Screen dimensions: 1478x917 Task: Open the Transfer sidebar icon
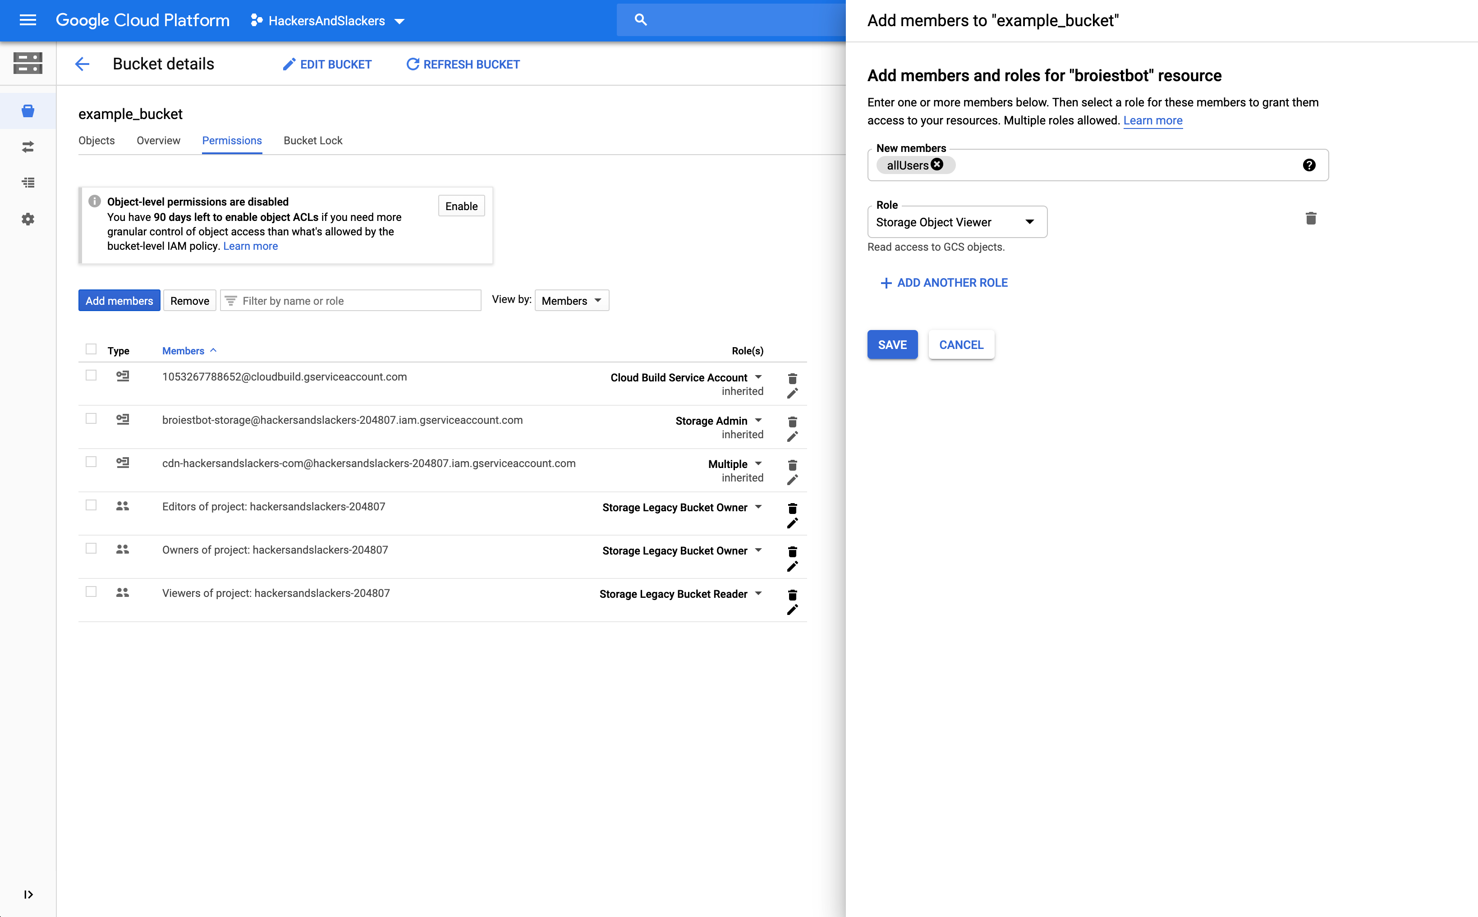point(28,147)
